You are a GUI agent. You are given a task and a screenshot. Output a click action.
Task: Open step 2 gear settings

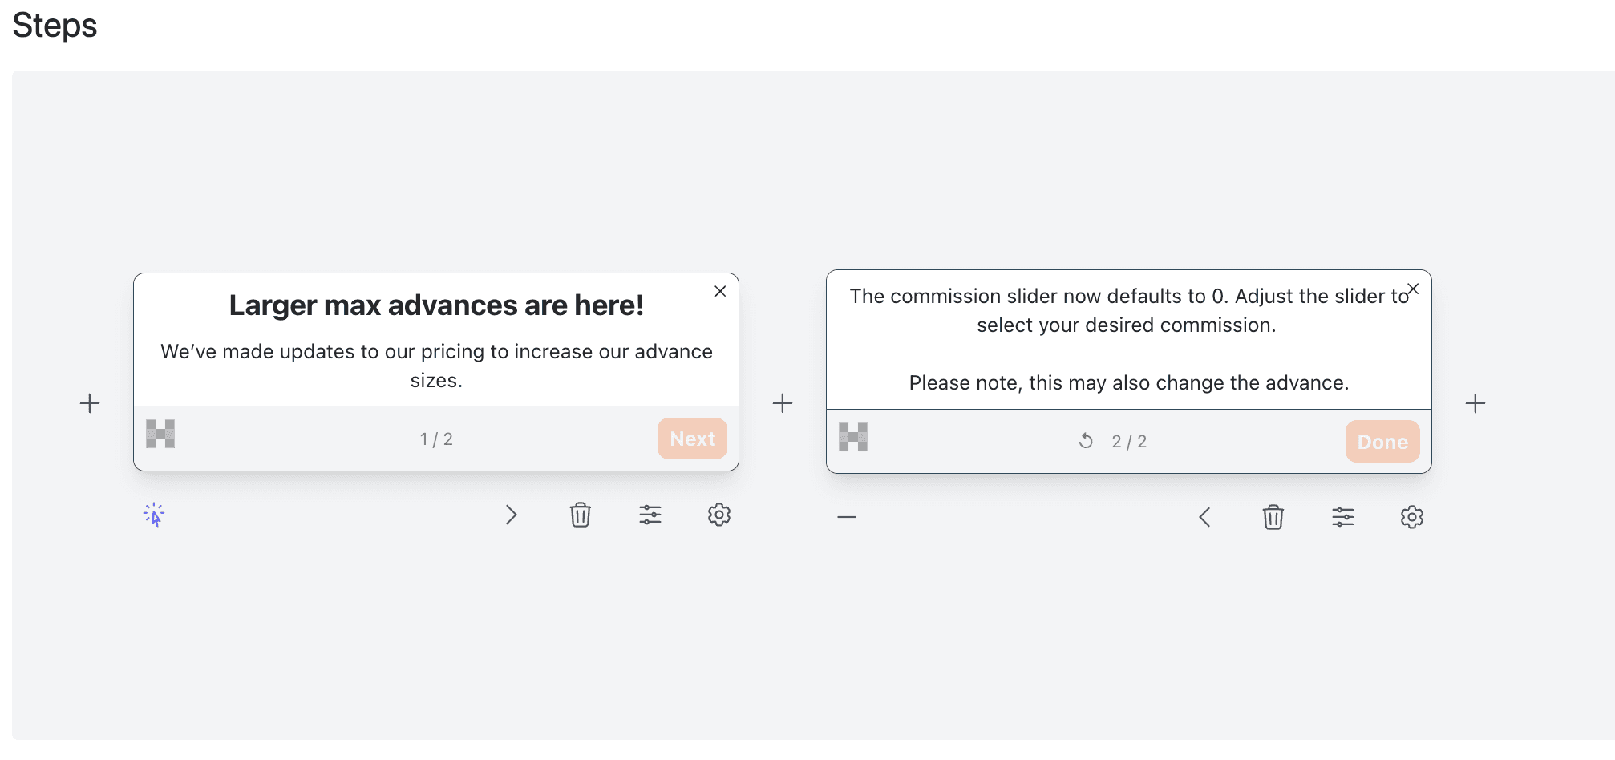(x=1412, y=517)
